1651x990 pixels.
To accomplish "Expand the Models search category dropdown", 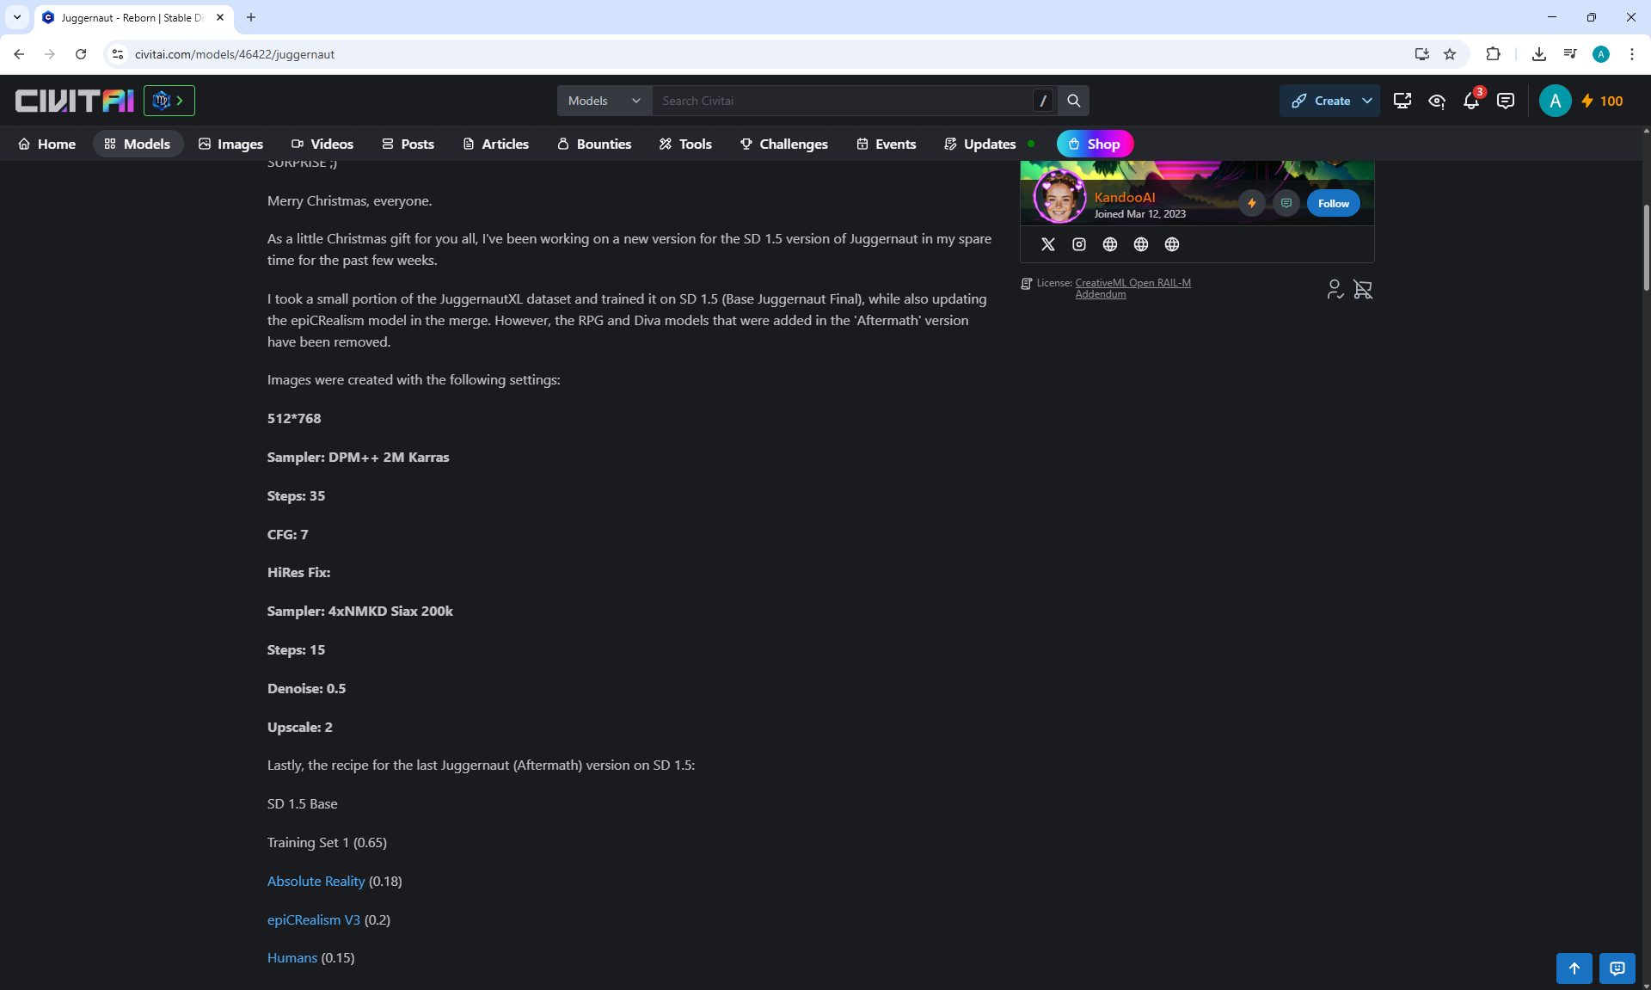I will (x=605, y=101).
